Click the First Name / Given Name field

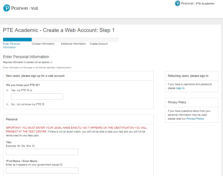point(42,170)
